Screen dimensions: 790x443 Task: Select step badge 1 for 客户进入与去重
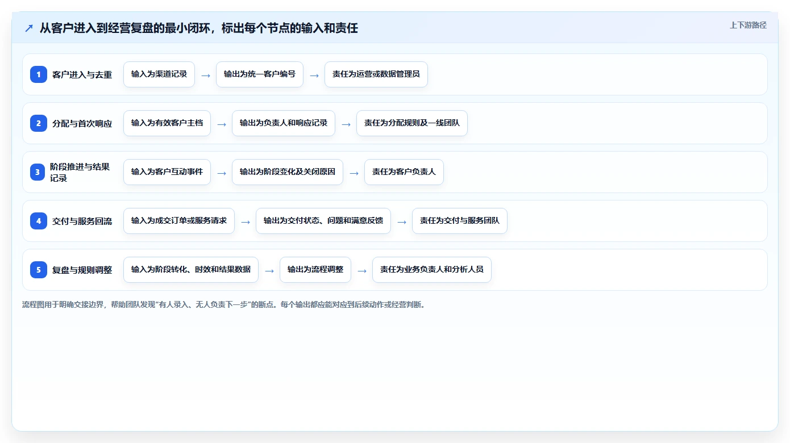pyautogui.click(x=39, y=74)
